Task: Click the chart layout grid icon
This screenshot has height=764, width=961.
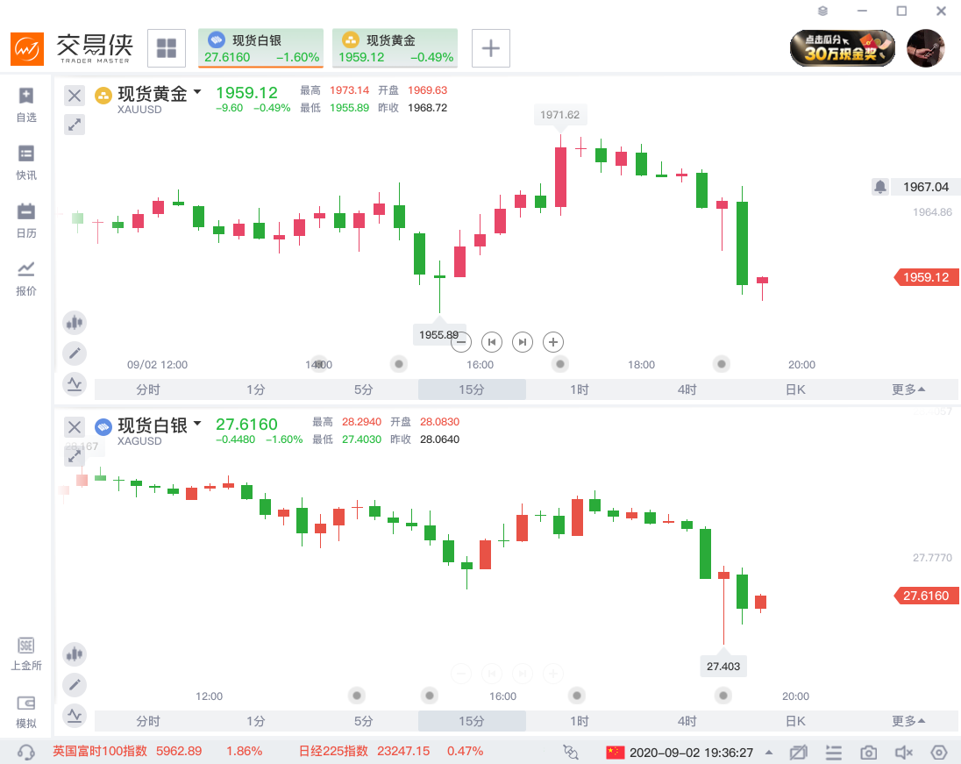Action: [x=166, y=48]
